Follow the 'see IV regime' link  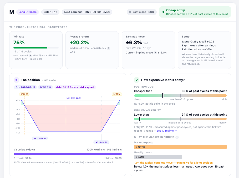click(167, 131)
